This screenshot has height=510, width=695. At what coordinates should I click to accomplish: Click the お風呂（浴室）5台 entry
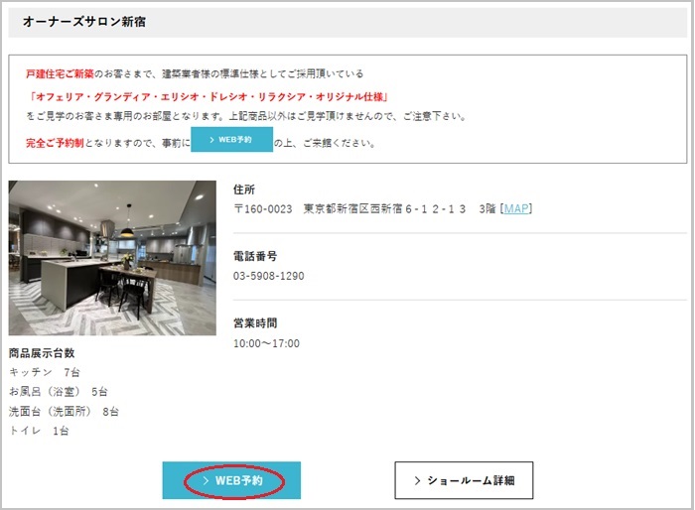point(59,392)
